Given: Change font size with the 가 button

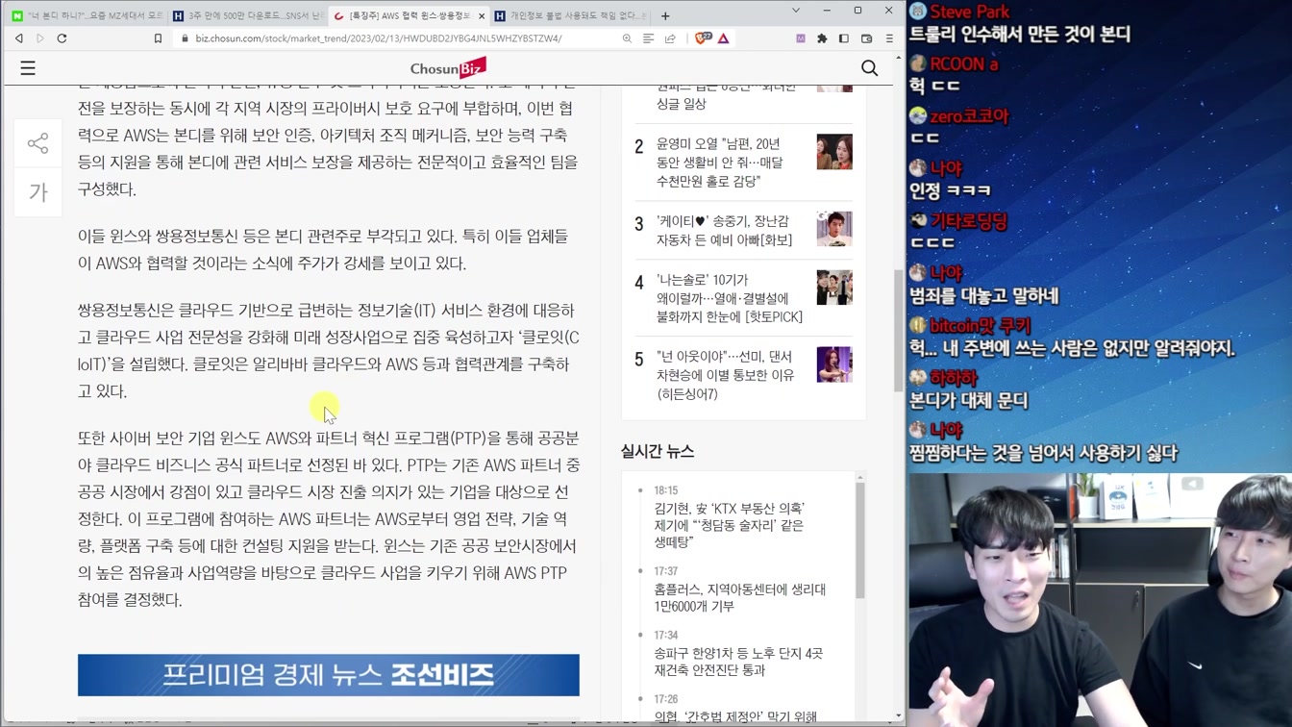Looking at the screenshot, I should click(x=37, y=192).
